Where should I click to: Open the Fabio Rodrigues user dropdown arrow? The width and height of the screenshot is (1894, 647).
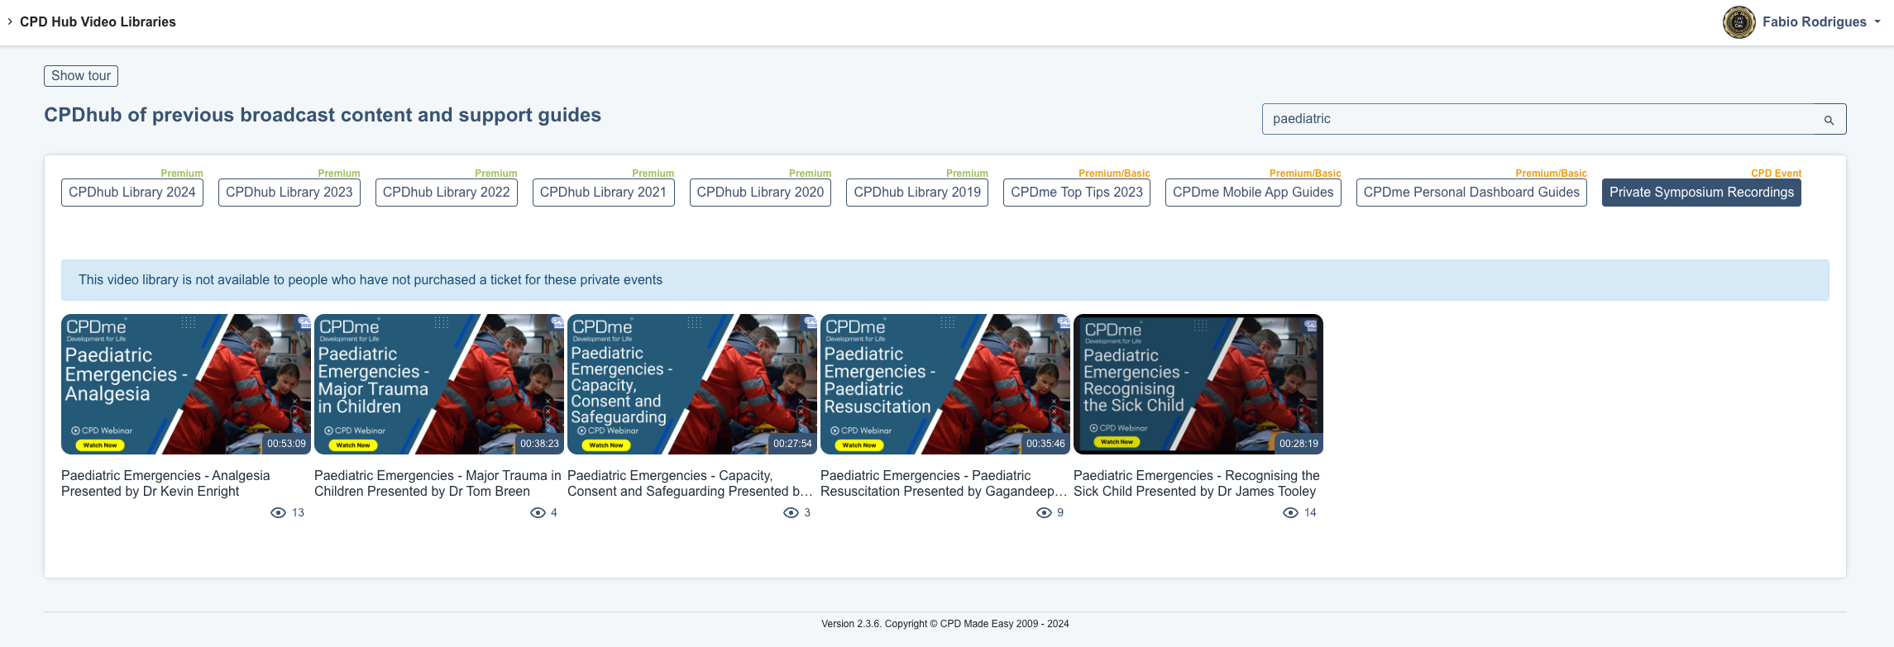click(1877, 22)
